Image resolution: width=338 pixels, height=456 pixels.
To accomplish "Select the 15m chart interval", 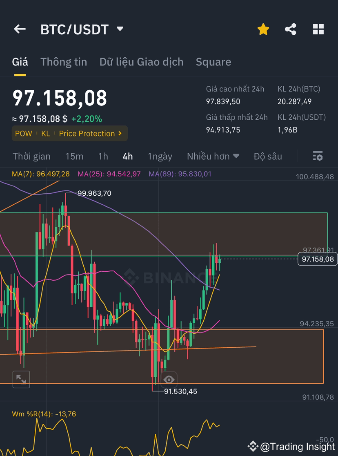I will click(75, 156).
